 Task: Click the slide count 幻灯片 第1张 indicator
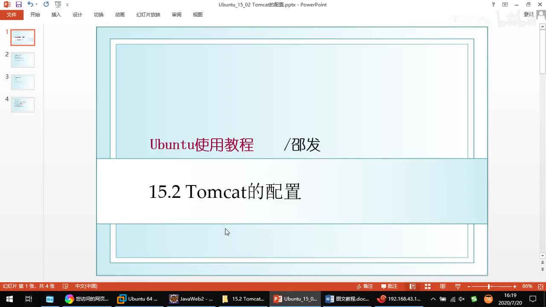pyautogui.click(x=29, y=286)
